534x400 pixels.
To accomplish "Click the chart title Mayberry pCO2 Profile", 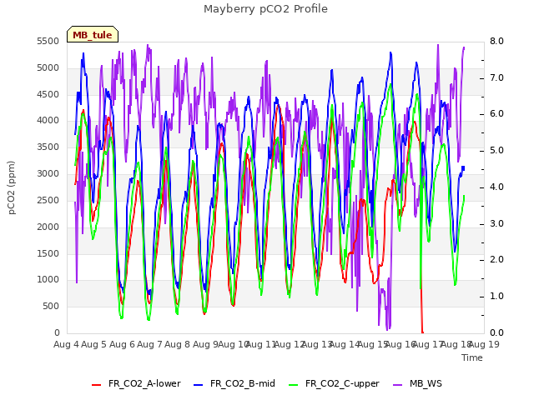I will pyautogui.click(x=265, y=9).
